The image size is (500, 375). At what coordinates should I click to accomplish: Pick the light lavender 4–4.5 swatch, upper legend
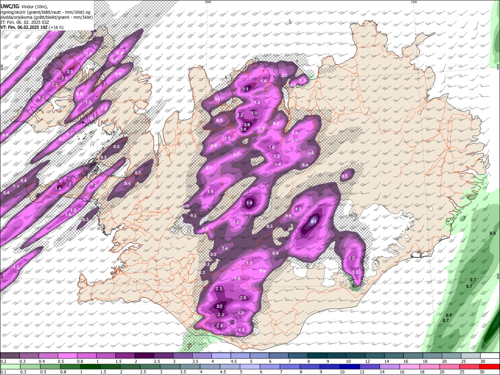[x=221, y=356]
